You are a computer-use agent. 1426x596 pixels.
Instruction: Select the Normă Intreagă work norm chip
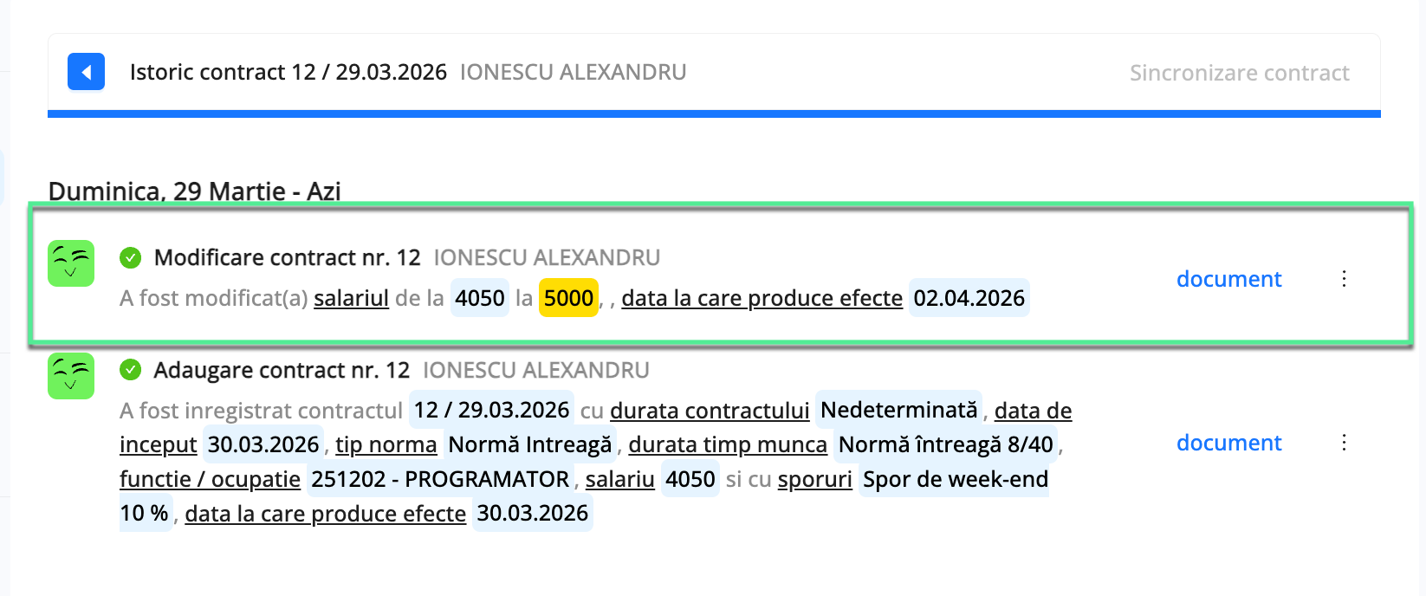point(529,444)
